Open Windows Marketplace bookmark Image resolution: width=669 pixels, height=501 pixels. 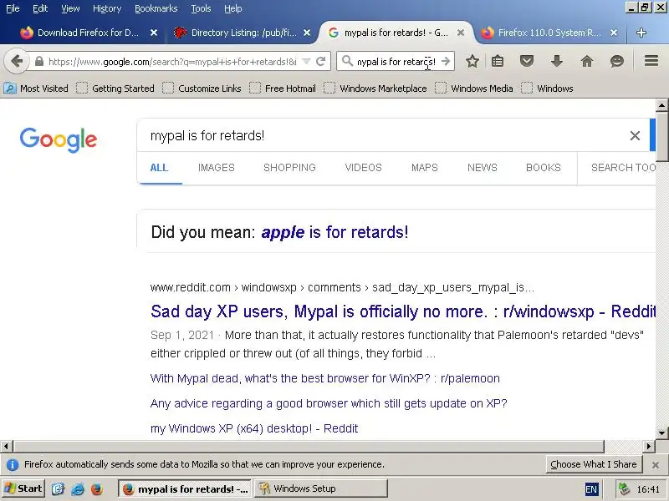pyautogui.click(x=375, y=89)
